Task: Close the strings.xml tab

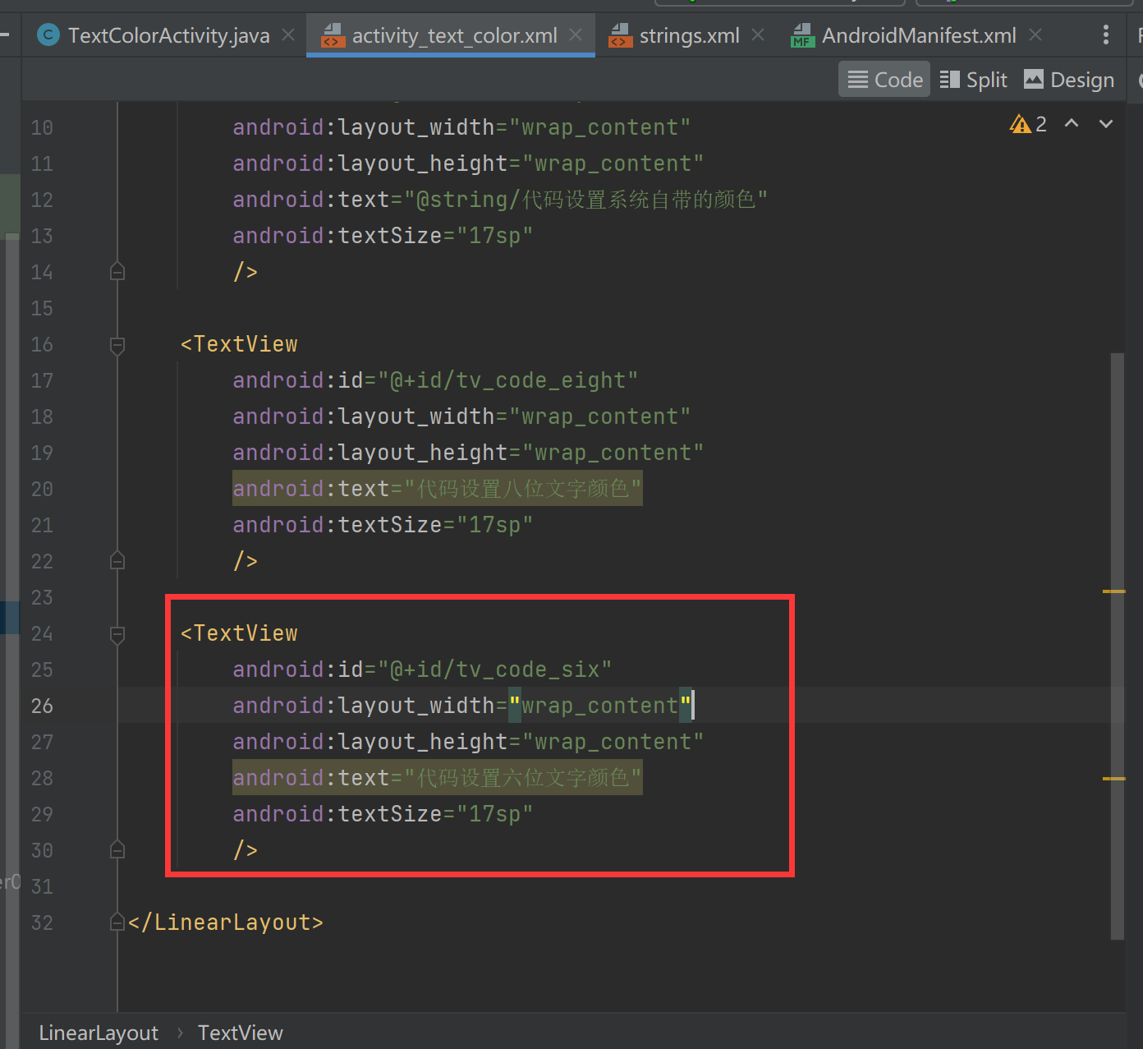Action: tap(758, 35)
